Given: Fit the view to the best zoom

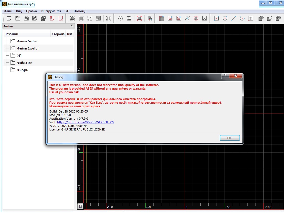Looking at the screenshot, I should [x=73, y=18].
